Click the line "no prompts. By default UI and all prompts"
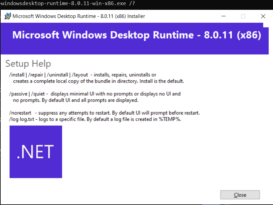 (76, 100)
